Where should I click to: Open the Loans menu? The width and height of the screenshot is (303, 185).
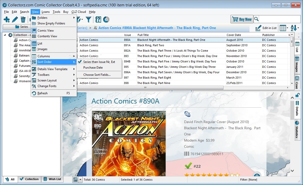[x=46, y=12]
